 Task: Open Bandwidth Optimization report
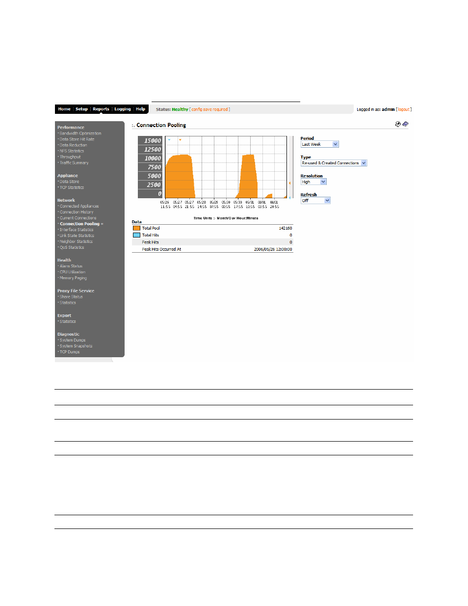click(80, 133)
